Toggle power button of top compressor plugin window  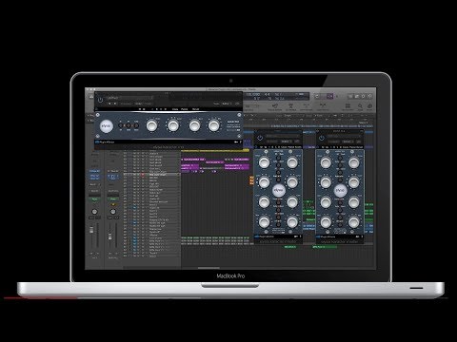pos(101,100)
